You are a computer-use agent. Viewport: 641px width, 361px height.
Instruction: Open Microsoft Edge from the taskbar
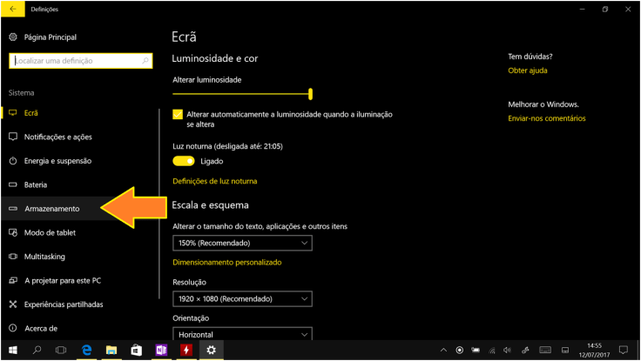coord(87,350)
